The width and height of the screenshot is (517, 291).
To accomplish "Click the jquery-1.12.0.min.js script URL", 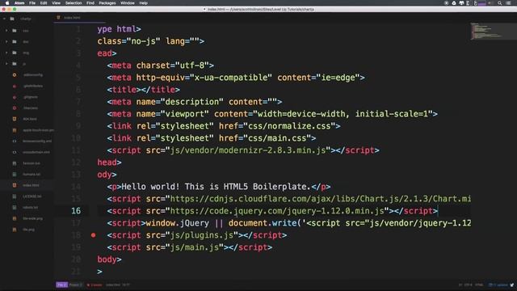I will pos(277,211).
